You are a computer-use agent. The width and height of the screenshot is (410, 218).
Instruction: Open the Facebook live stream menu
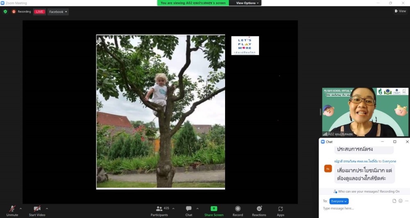click(58, 11)
